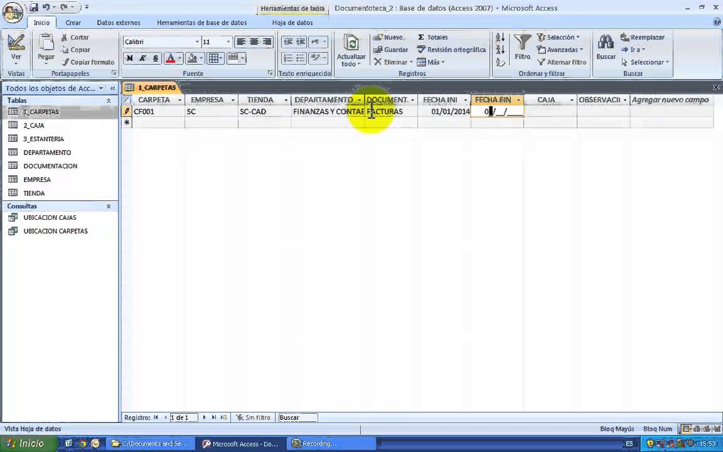
Task: Collapse the navigation pane with chevrons
Action: [x=112, y=88]
